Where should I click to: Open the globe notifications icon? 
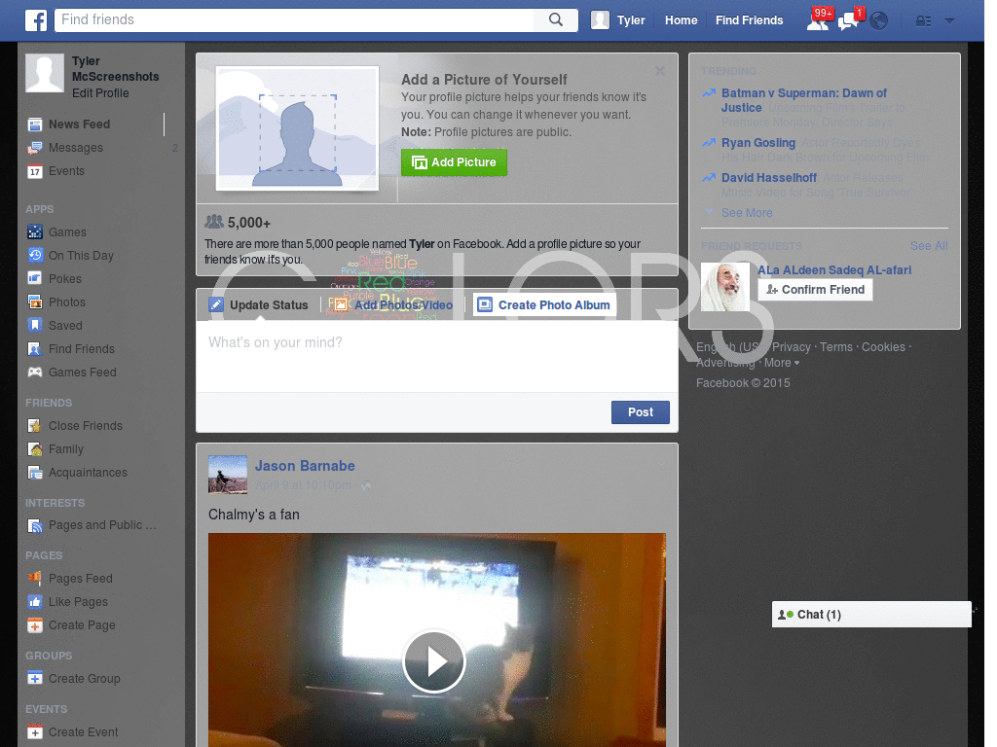coord(879,21)
